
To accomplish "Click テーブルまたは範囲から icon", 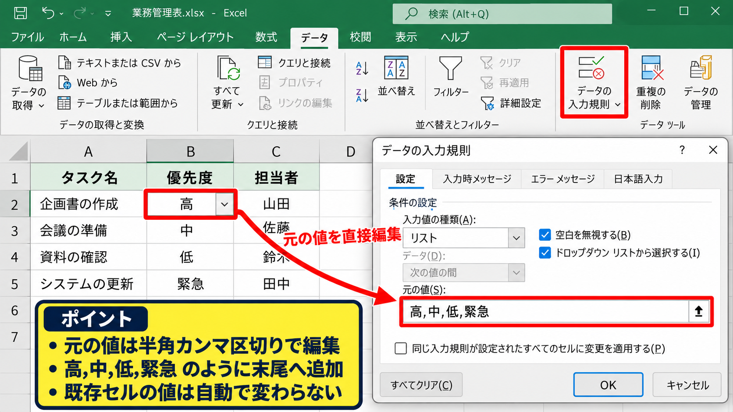I will tap(64, 103).
